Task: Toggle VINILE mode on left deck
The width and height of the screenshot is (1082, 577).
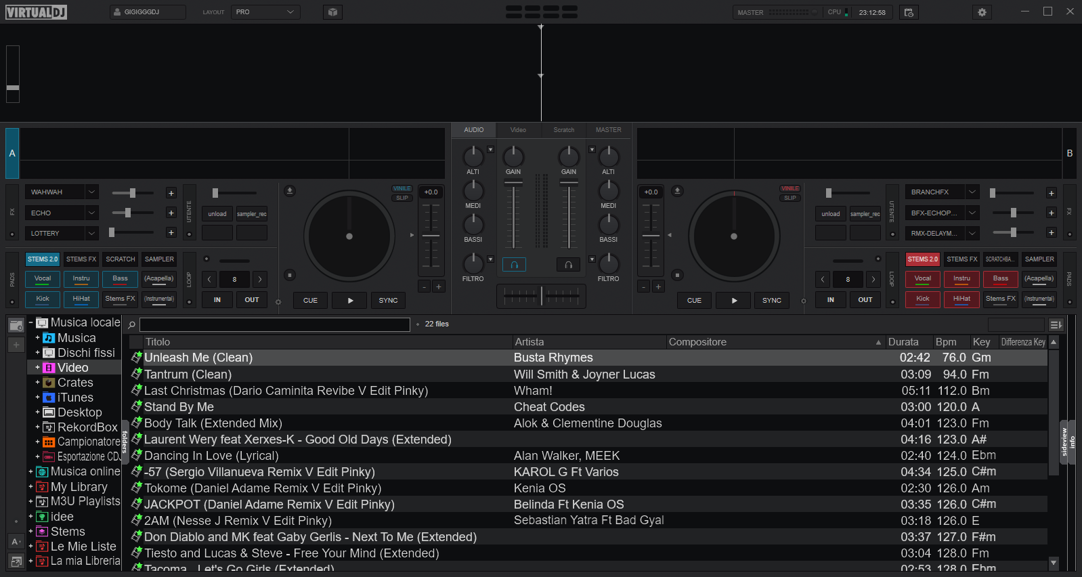Action: click(x=402, y=189)
